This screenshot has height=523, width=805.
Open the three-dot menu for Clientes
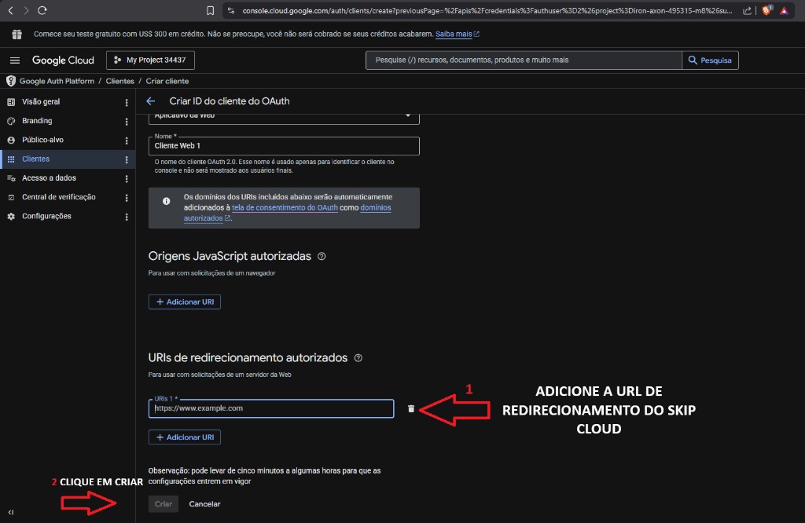pos(127,159)
